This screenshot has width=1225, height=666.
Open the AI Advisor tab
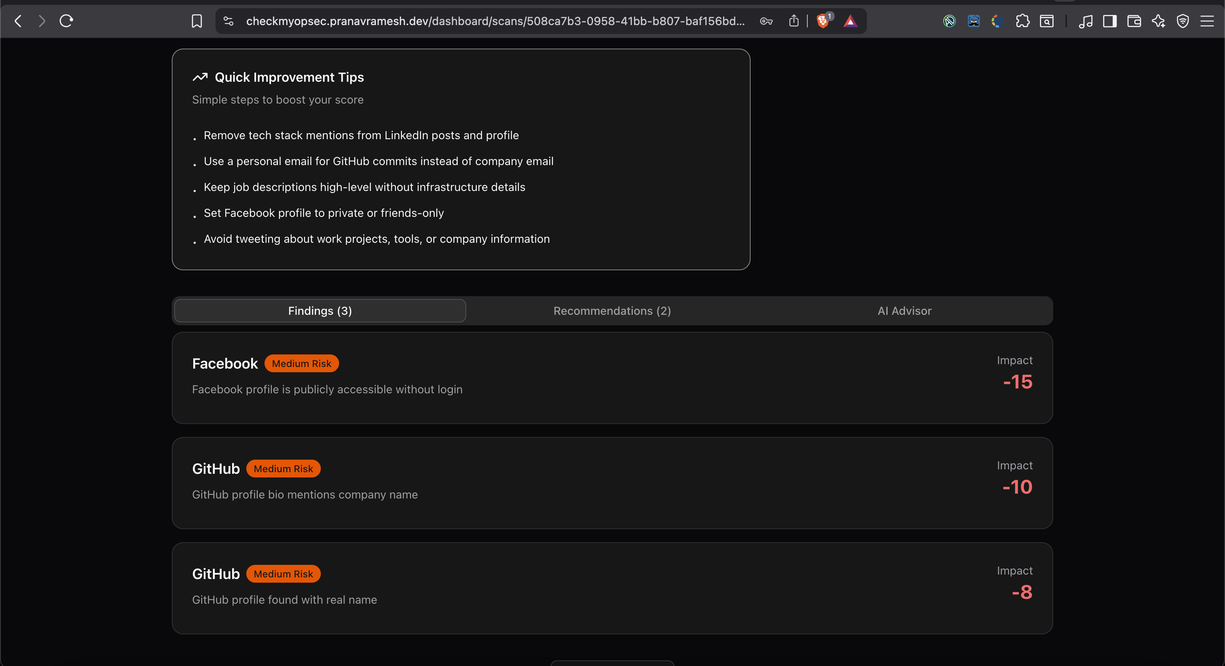pos(905,311)
